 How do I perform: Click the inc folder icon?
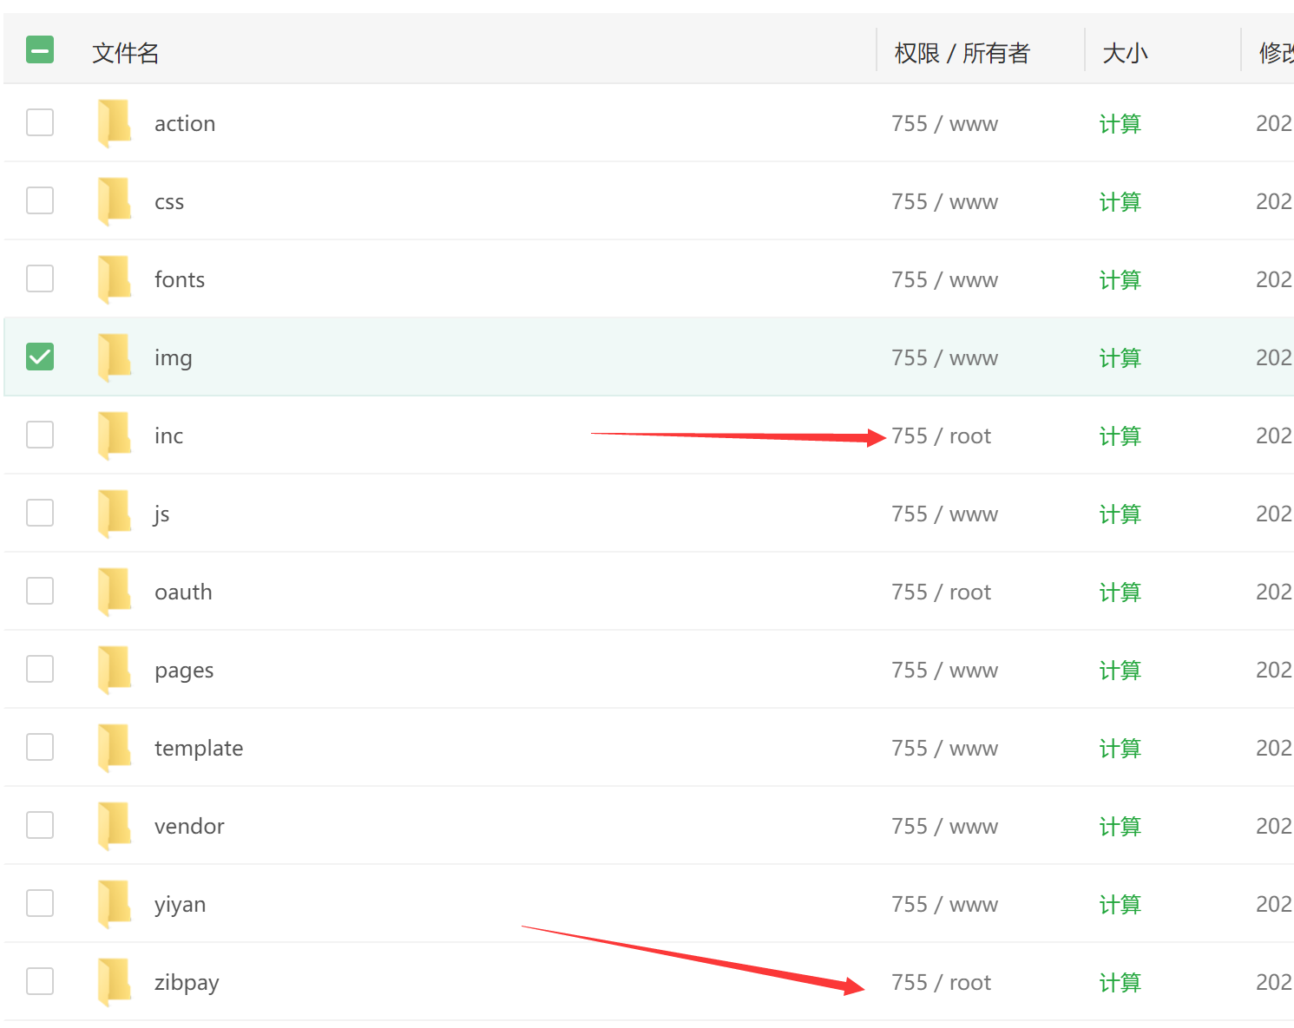point(114,435)
